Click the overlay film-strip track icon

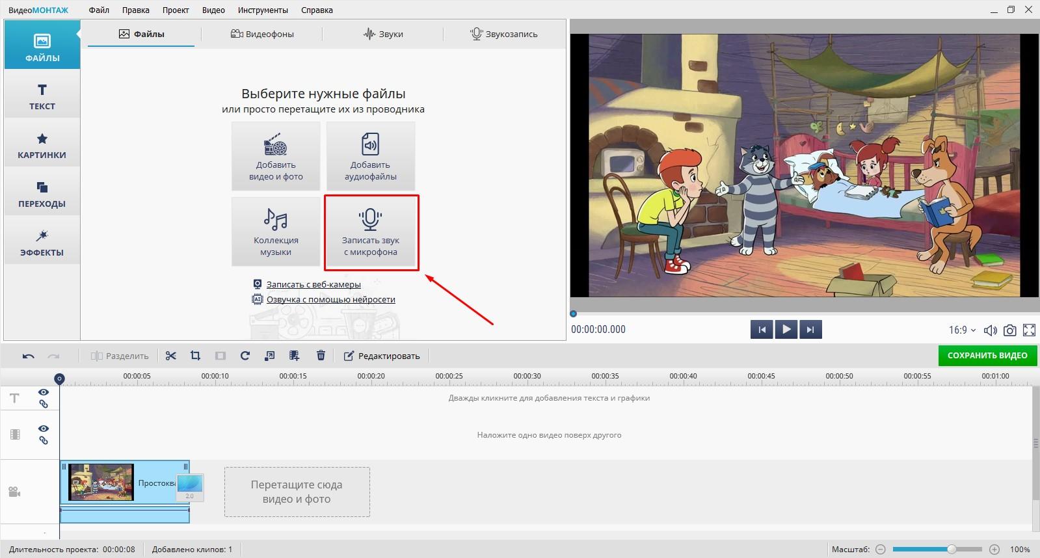pos(14,434)
